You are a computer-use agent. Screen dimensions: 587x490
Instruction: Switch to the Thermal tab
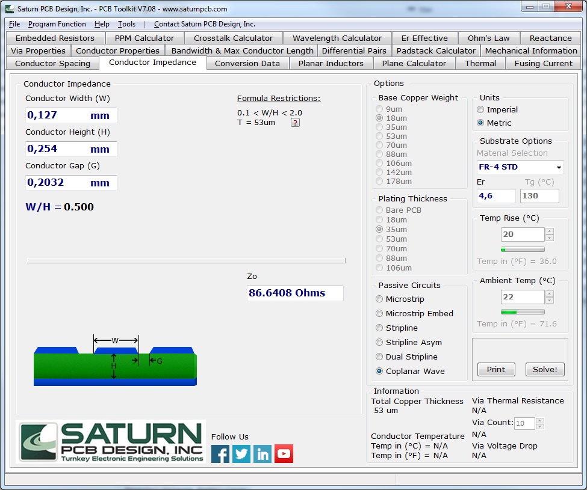pyautogui.click(x=480, y=64)
